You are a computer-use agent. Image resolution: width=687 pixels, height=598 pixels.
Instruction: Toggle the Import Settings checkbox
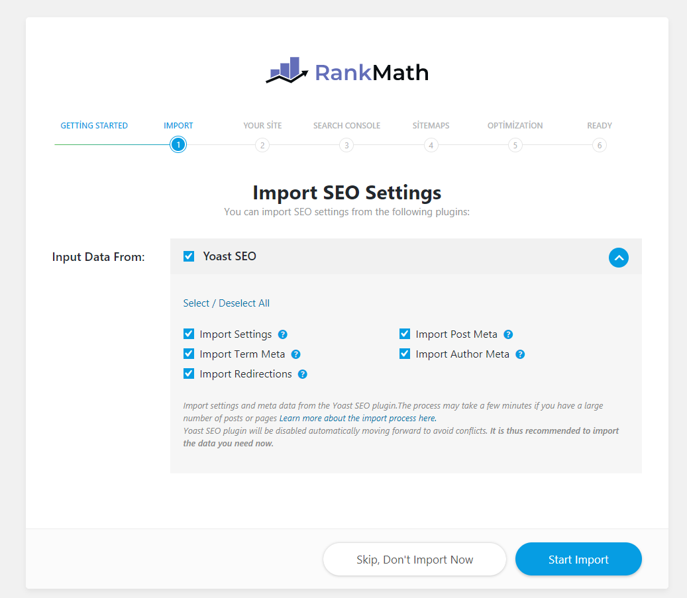(x=189, y=334)
